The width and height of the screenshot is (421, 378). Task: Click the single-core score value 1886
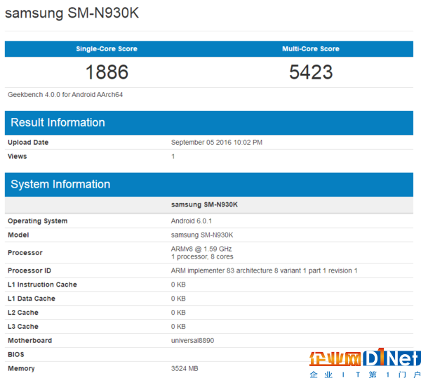(107, 72)
